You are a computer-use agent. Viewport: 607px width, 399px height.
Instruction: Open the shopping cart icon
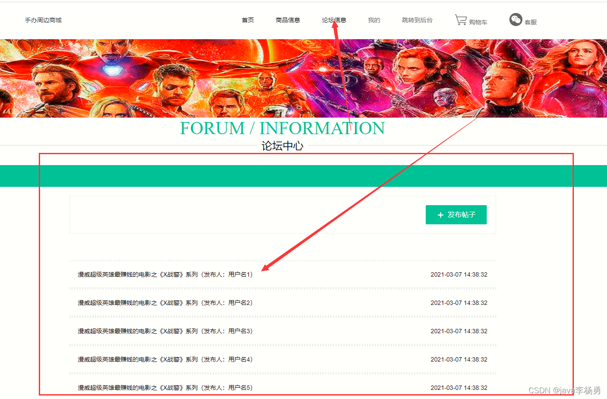coord(461,20)
